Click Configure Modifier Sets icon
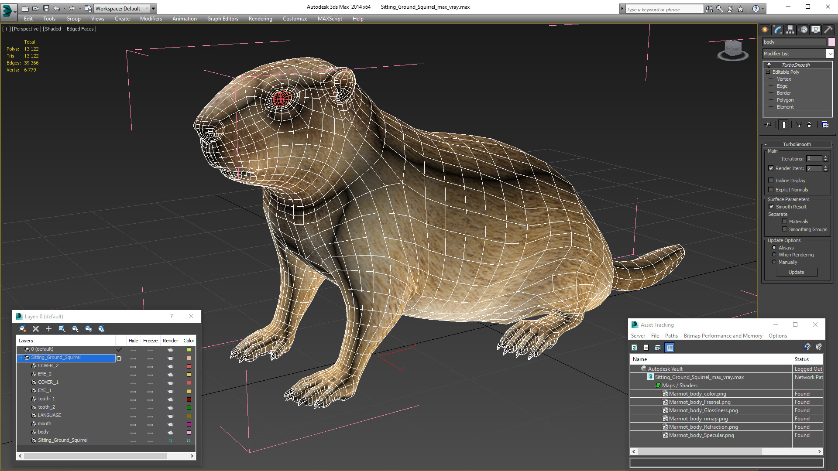838x471 pixels. [825, 125]
